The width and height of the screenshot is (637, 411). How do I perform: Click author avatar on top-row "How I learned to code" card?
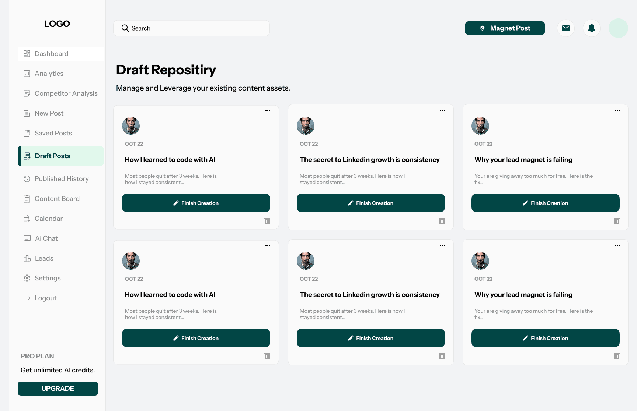coord(131,126)
